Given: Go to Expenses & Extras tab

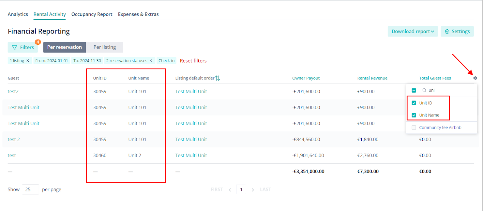Looking at the screenshot, I should pos(138,14).
